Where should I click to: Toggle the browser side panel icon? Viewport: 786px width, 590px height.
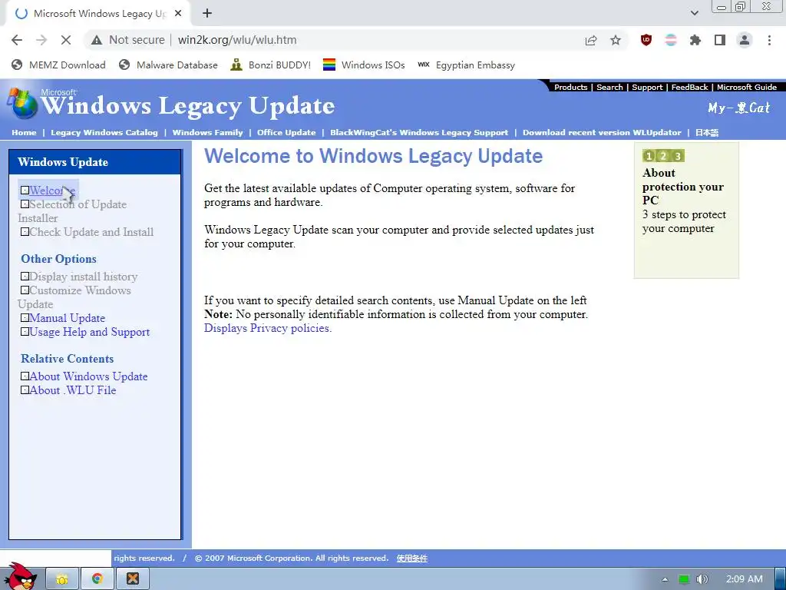pos(720,40)
